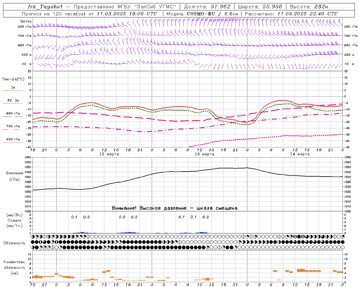359x287 pixels.
Task: Click the Внимание! Высокое давление warning text
Action: (175, 208)
